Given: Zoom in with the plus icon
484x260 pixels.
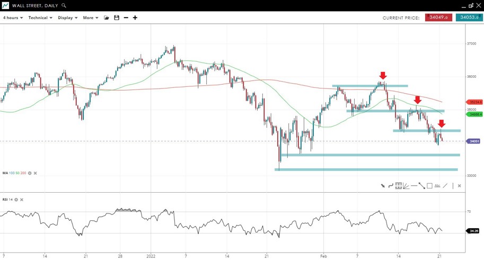Looking at the screenshot, I should tap(135, 18).
